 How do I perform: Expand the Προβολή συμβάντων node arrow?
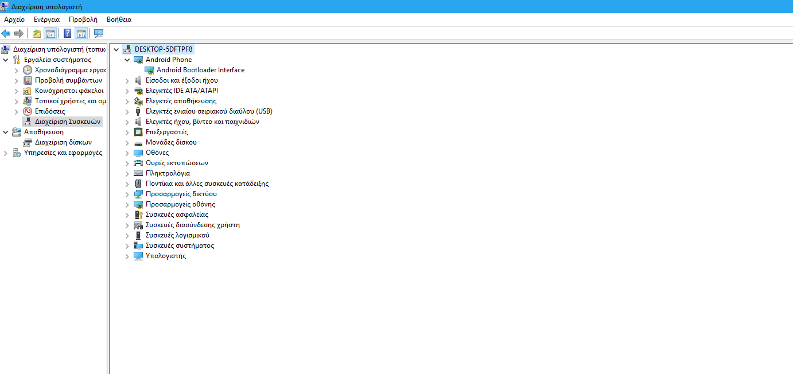(17, 80)
